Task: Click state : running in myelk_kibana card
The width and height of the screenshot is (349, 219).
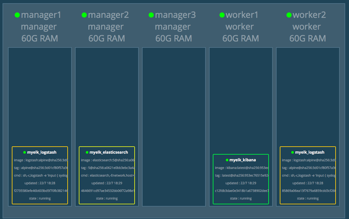Action: (241, 199)
